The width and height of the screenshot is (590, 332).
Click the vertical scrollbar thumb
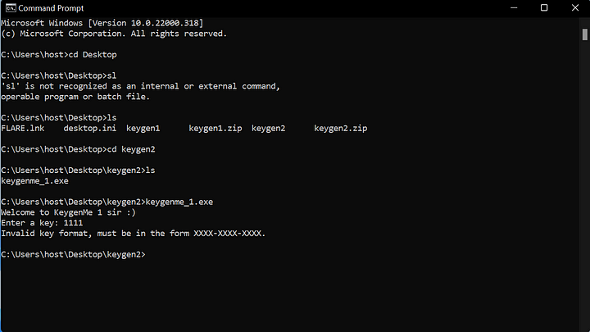pos(584,34)
